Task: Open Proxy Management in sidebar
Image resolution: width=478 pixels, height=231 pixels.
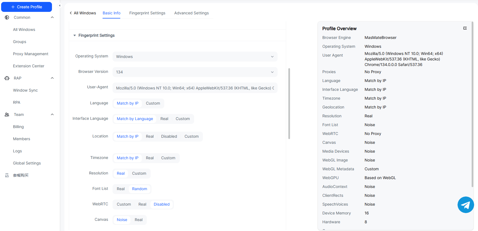Action: point(30,54)
